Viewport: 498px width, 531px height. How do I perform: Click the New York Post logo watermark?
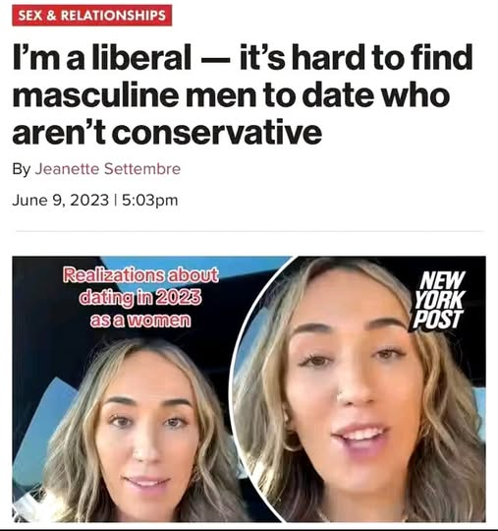(438, 301)
